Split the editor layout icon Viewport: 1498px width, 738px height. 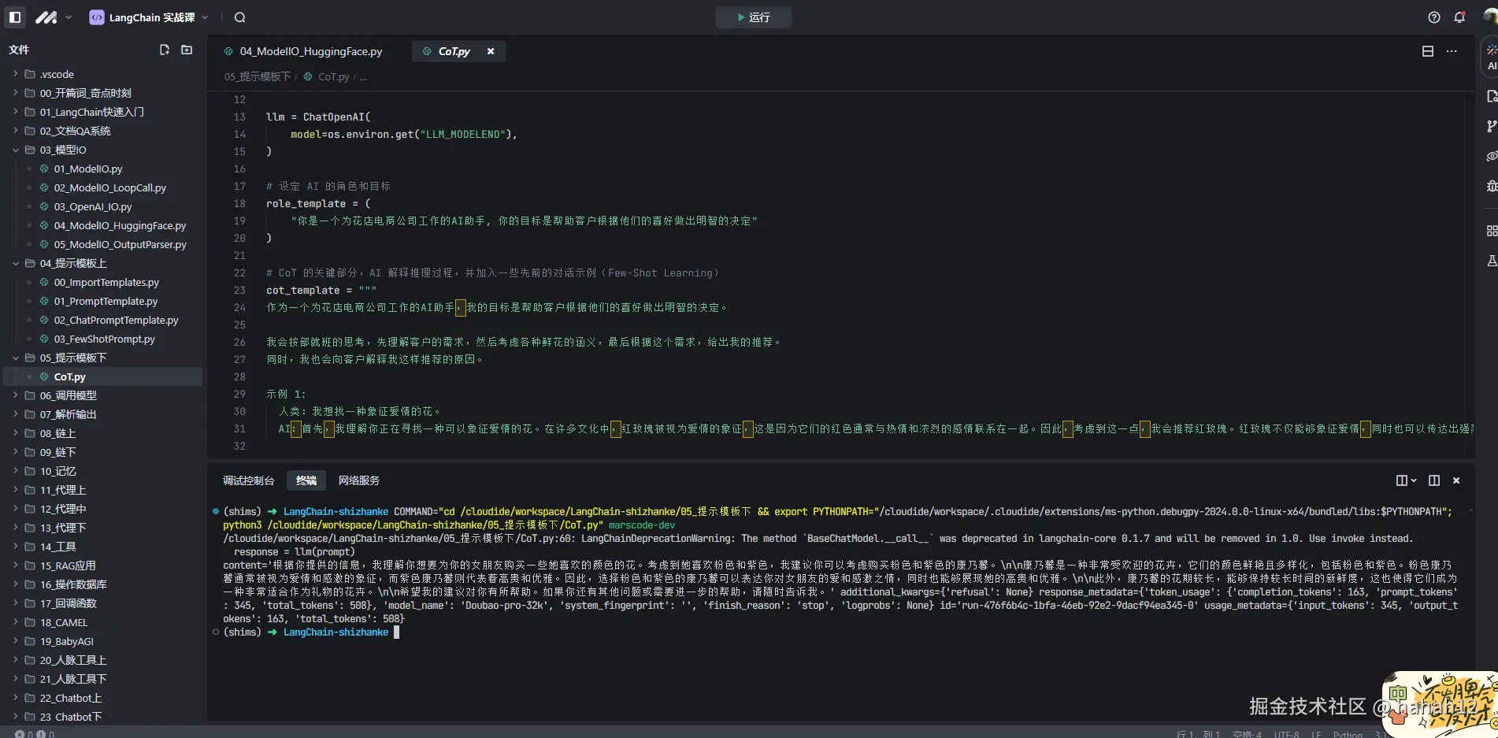pyautogui.click(x=1428, y=51)
